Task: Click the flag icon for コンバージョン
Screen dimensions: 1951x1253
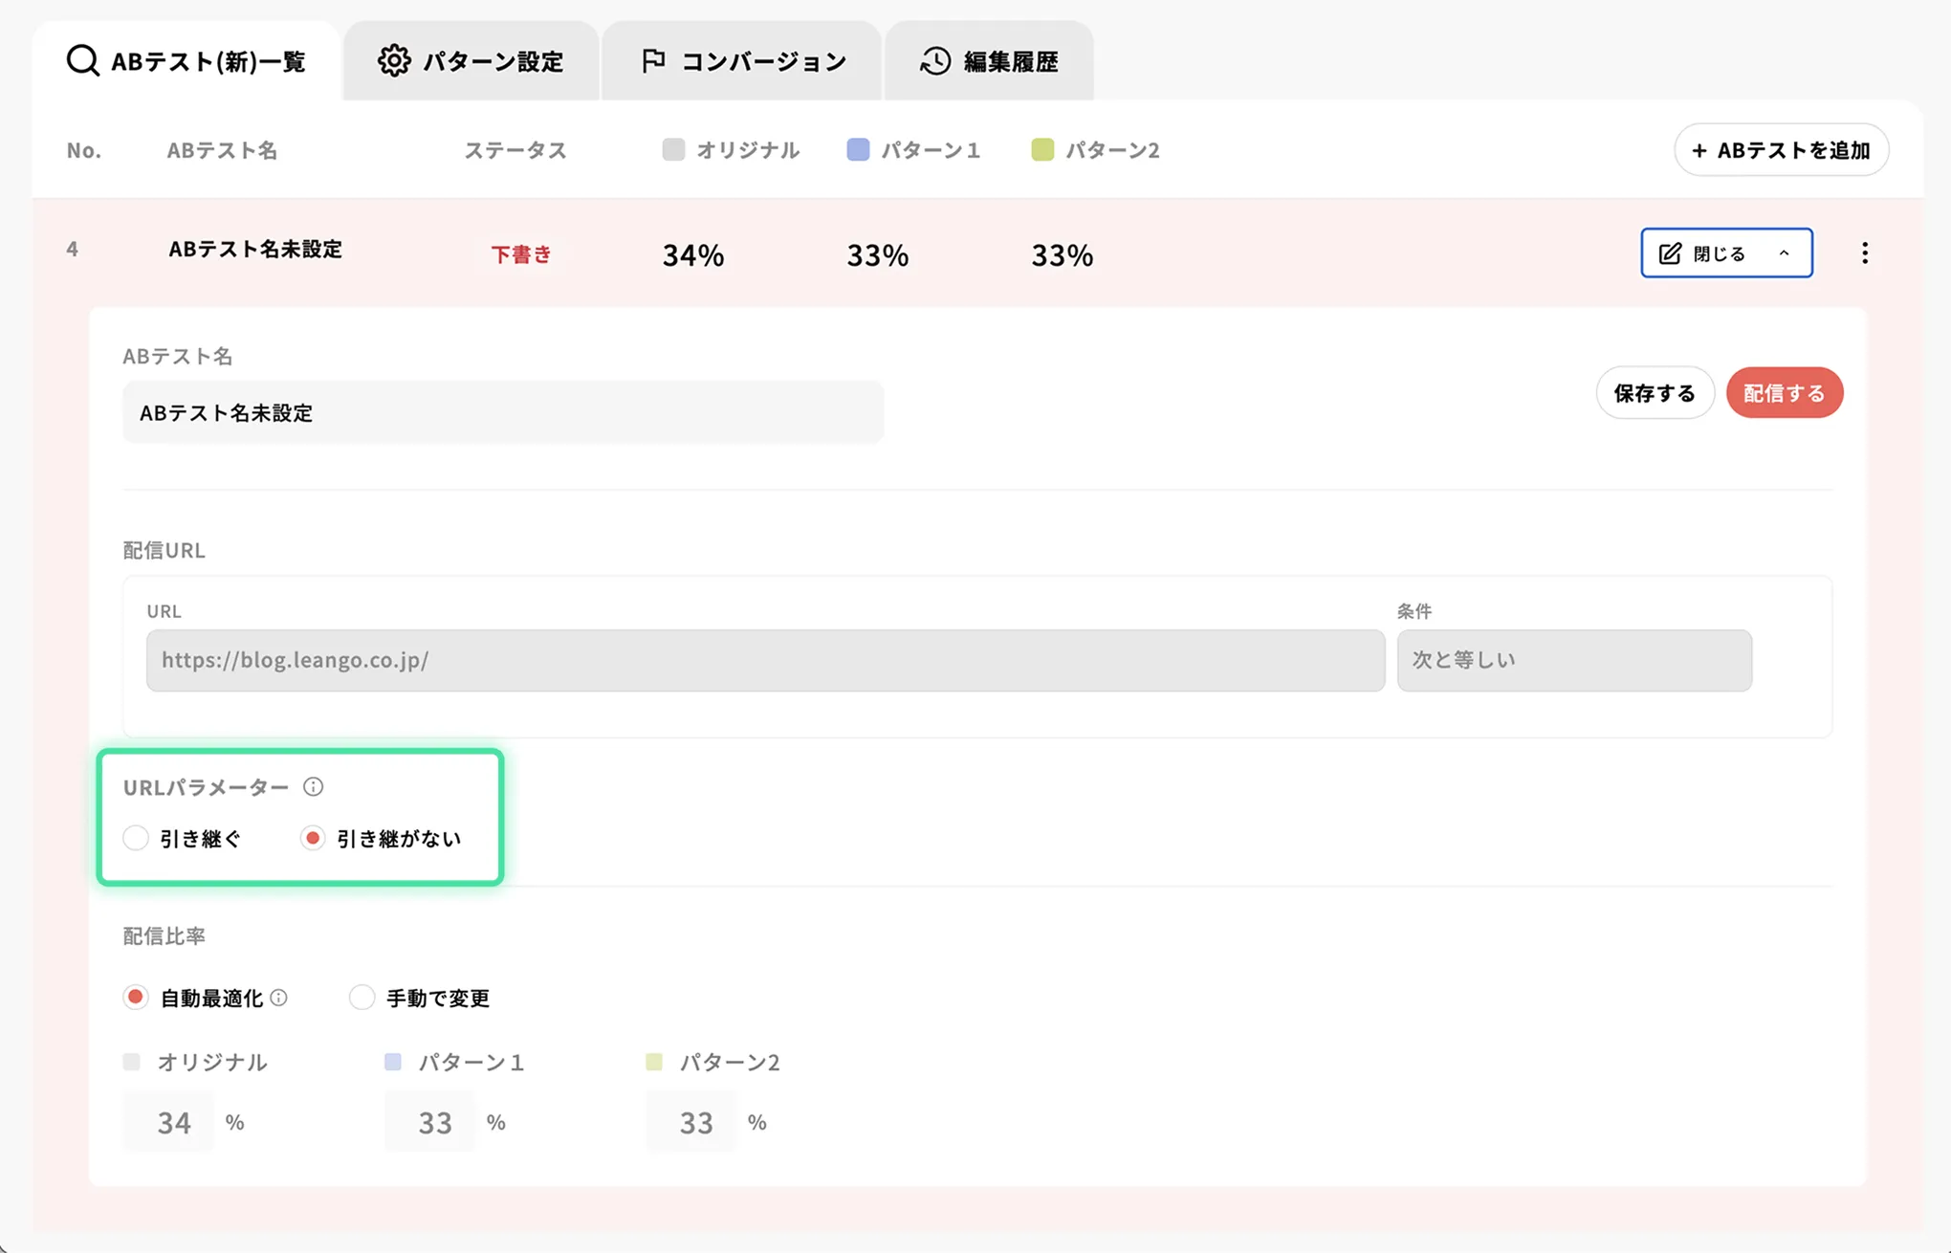Action: (653, 60)
